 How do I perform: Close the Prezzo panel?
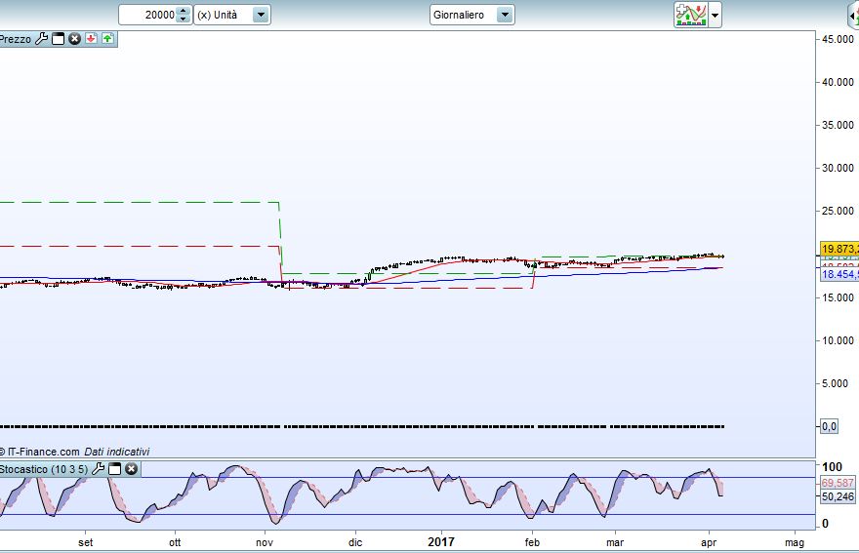click(74, 39)
